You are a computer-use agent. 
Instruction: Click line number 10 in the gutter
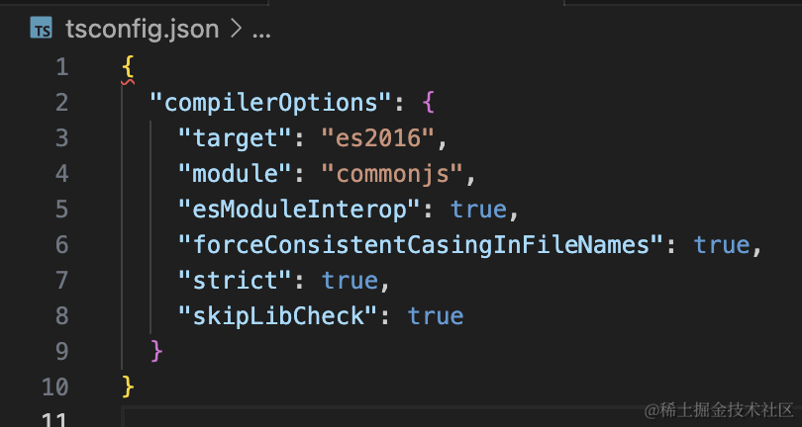click(x=55, y=385)
